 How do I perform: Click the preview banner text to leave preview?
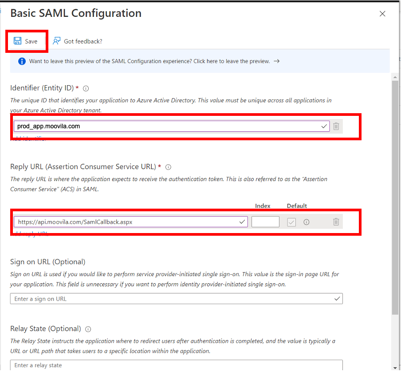point(149,61)
